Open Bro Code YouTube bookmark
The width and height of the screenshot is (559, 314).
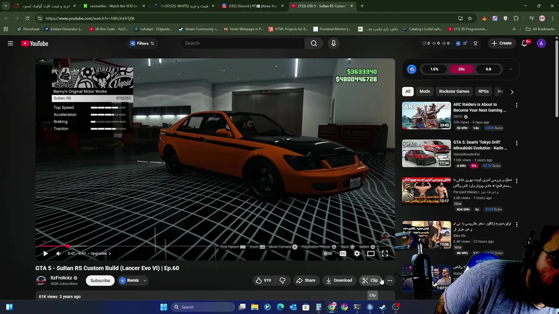[x=109, y=29]
